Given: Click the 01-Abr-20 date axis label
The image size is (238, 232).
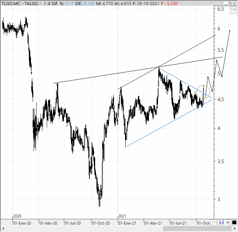Looking at the screenshot, I should pyautogui.click(x=48, y=223).
